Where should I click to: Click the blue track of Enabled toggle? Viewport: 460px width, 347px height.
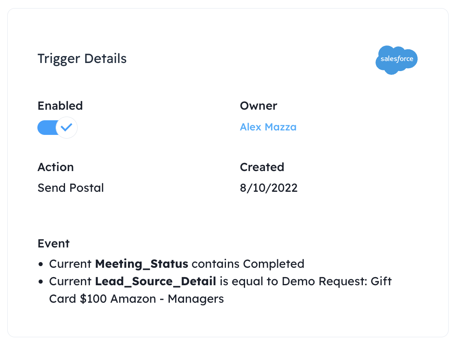[x=47, y=128]
